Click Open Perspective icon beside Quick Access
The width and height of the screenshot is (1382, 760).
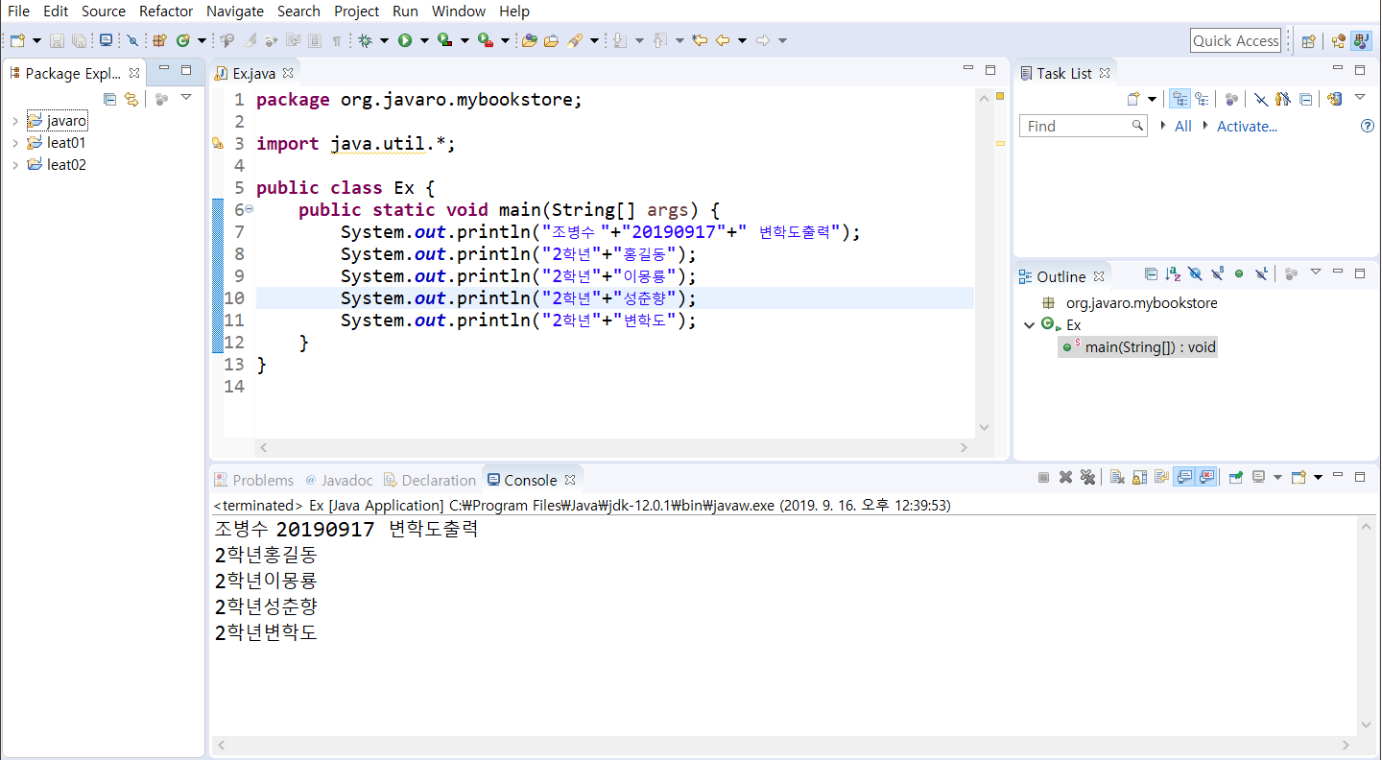pos(1308,41)
